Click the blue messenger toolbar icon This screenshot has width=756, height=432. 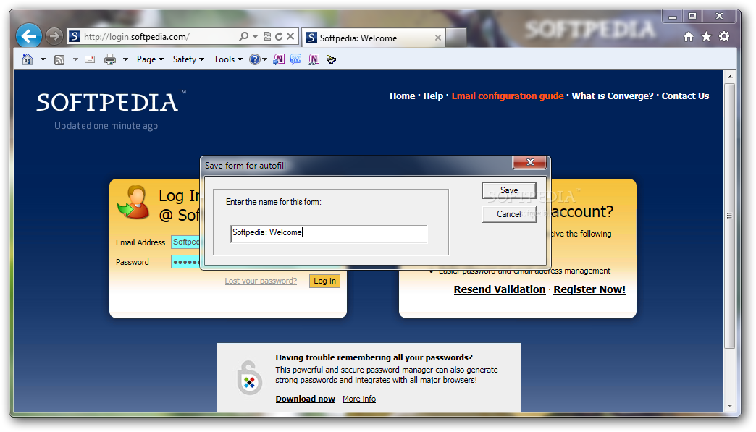click(x=295, y=59)
